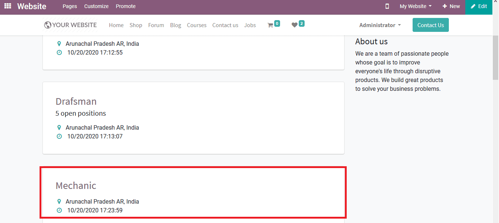
Task: Click the 10/20/2020 17:23:59 timestamp
Action: point(95,210)
